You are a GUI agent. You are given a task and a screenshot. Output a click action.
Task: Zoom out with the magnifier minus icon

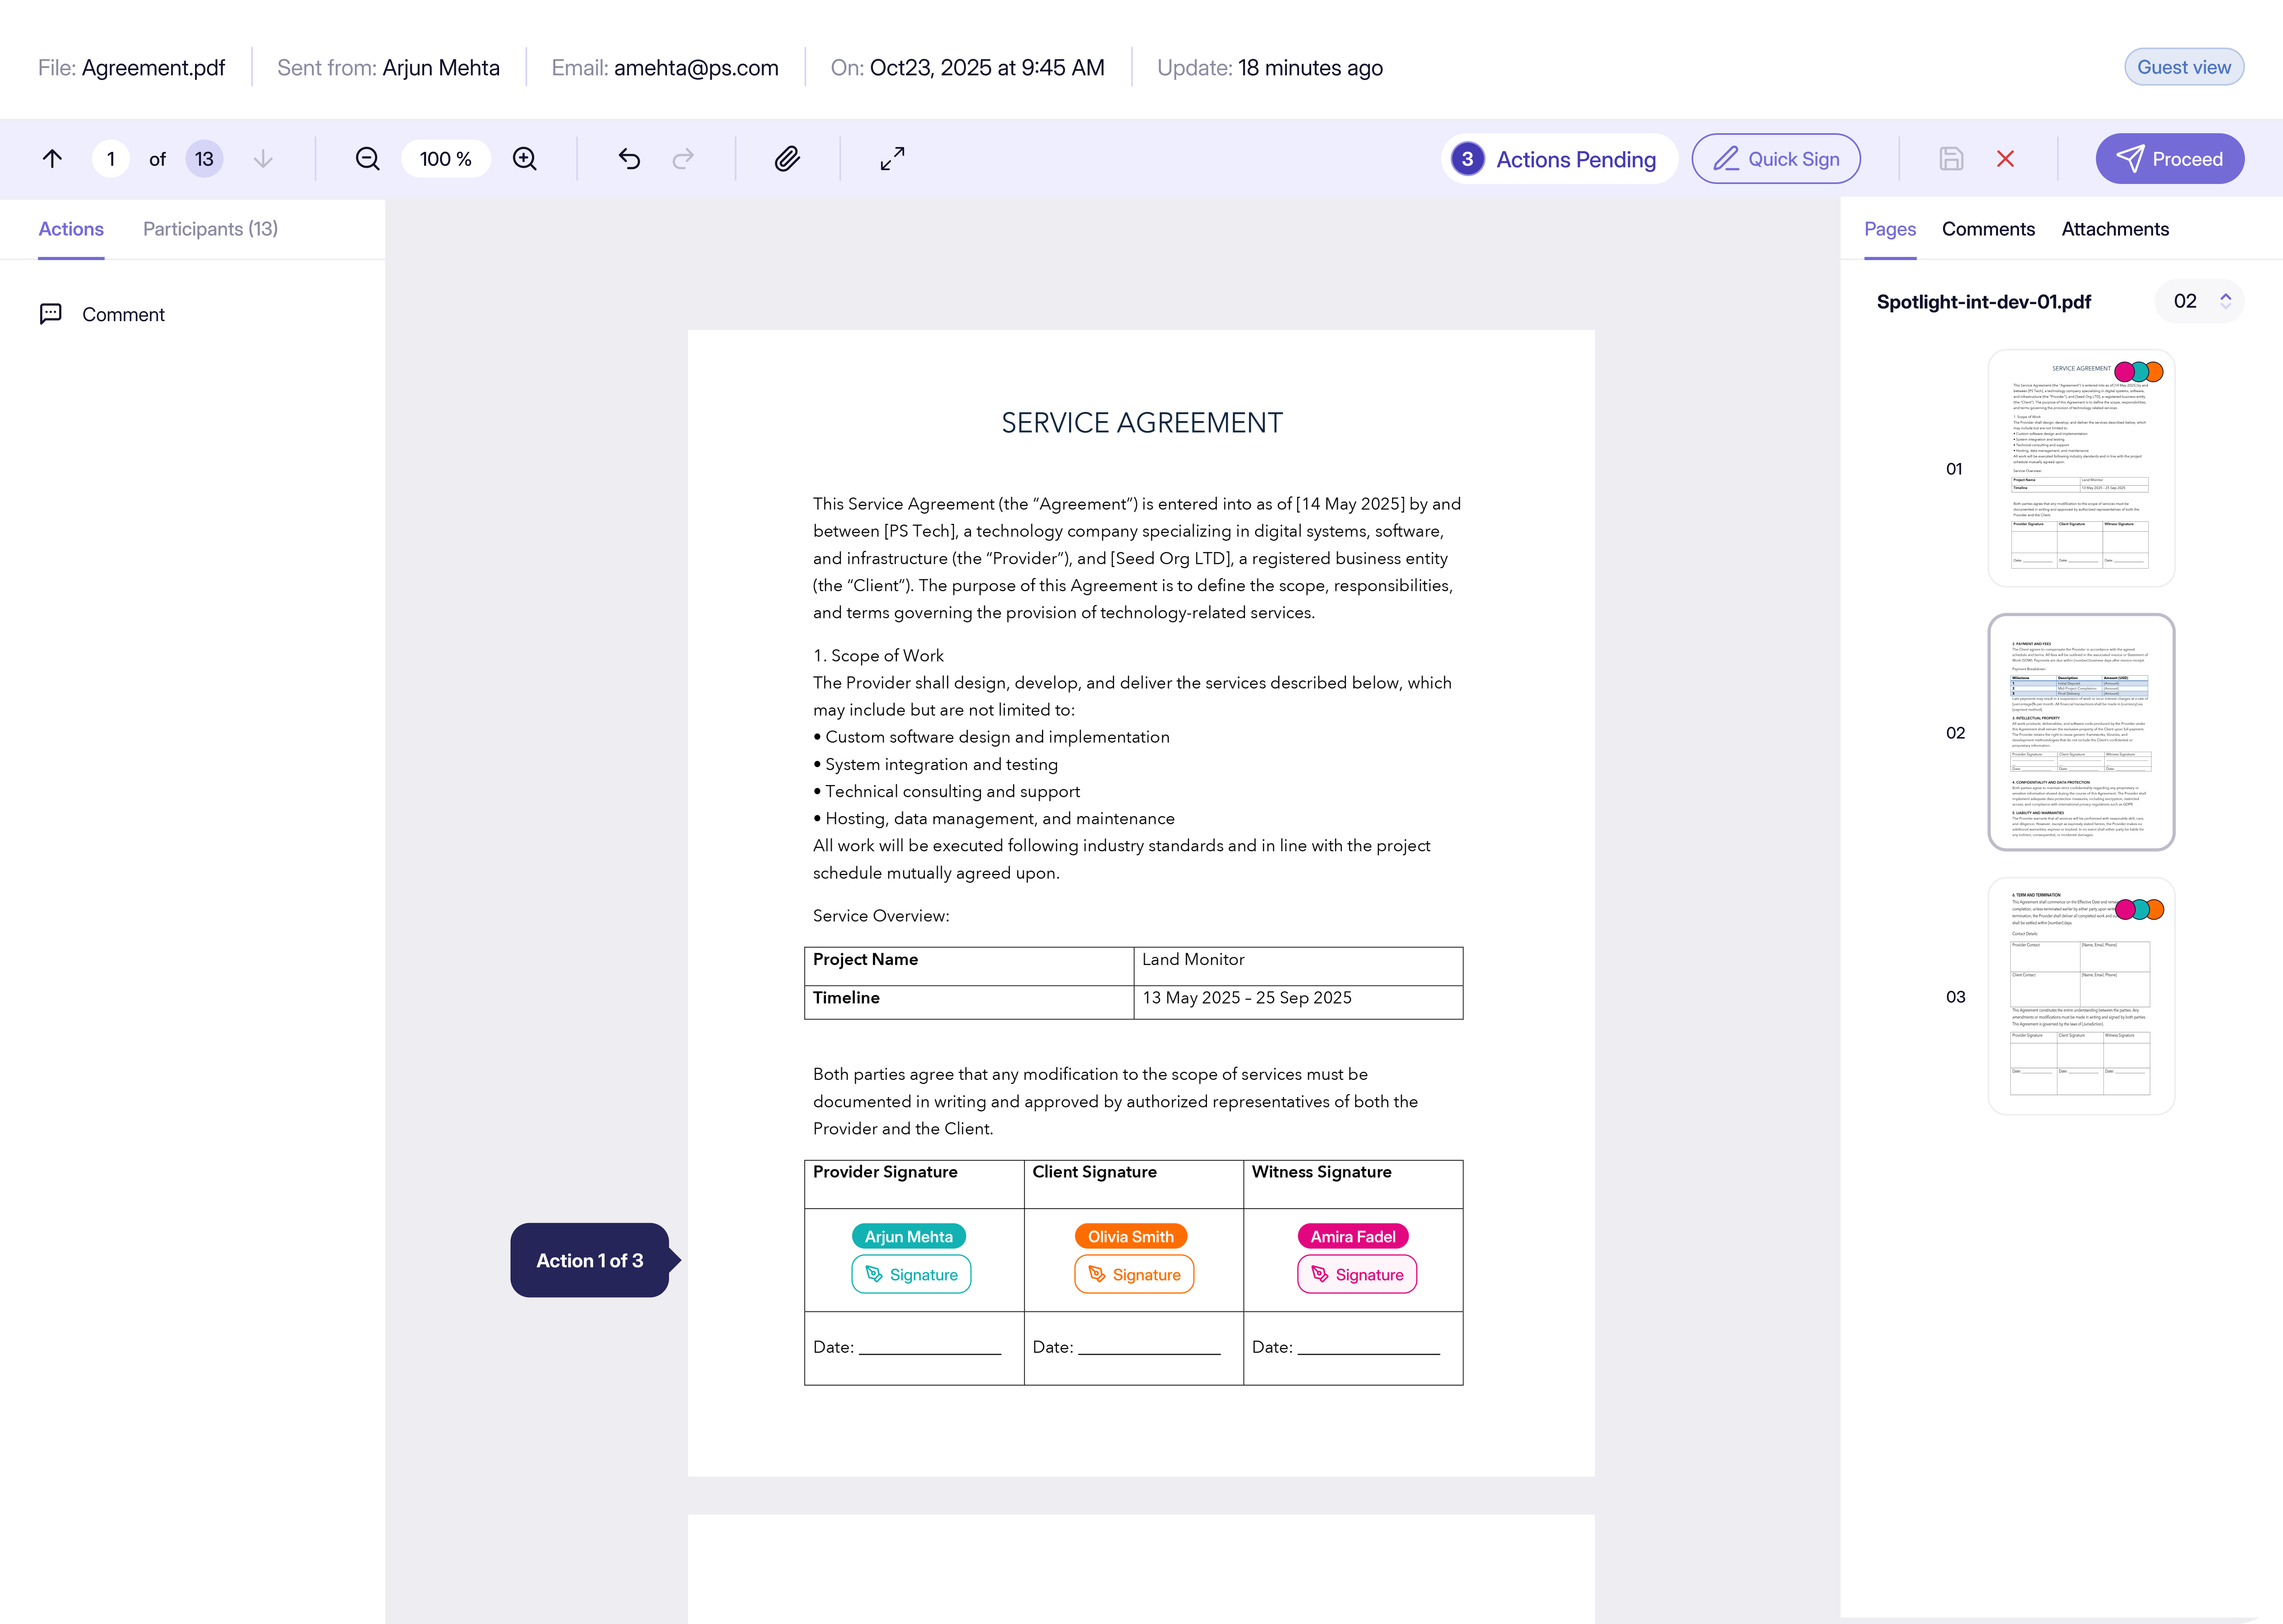367,159
